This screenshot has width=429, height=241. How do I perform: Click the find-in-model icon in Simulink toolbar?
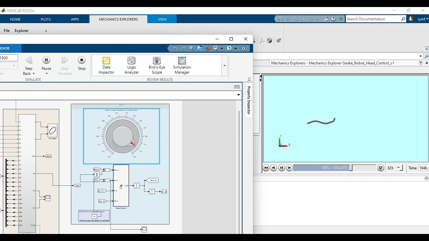[200, 48]
